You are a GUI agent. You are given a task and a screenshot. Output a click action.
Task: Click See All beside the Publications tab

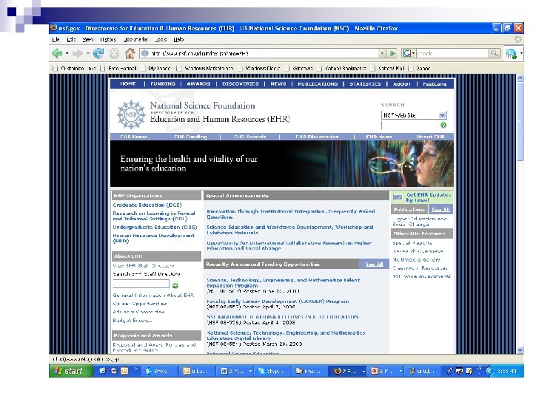pos(440,210)
